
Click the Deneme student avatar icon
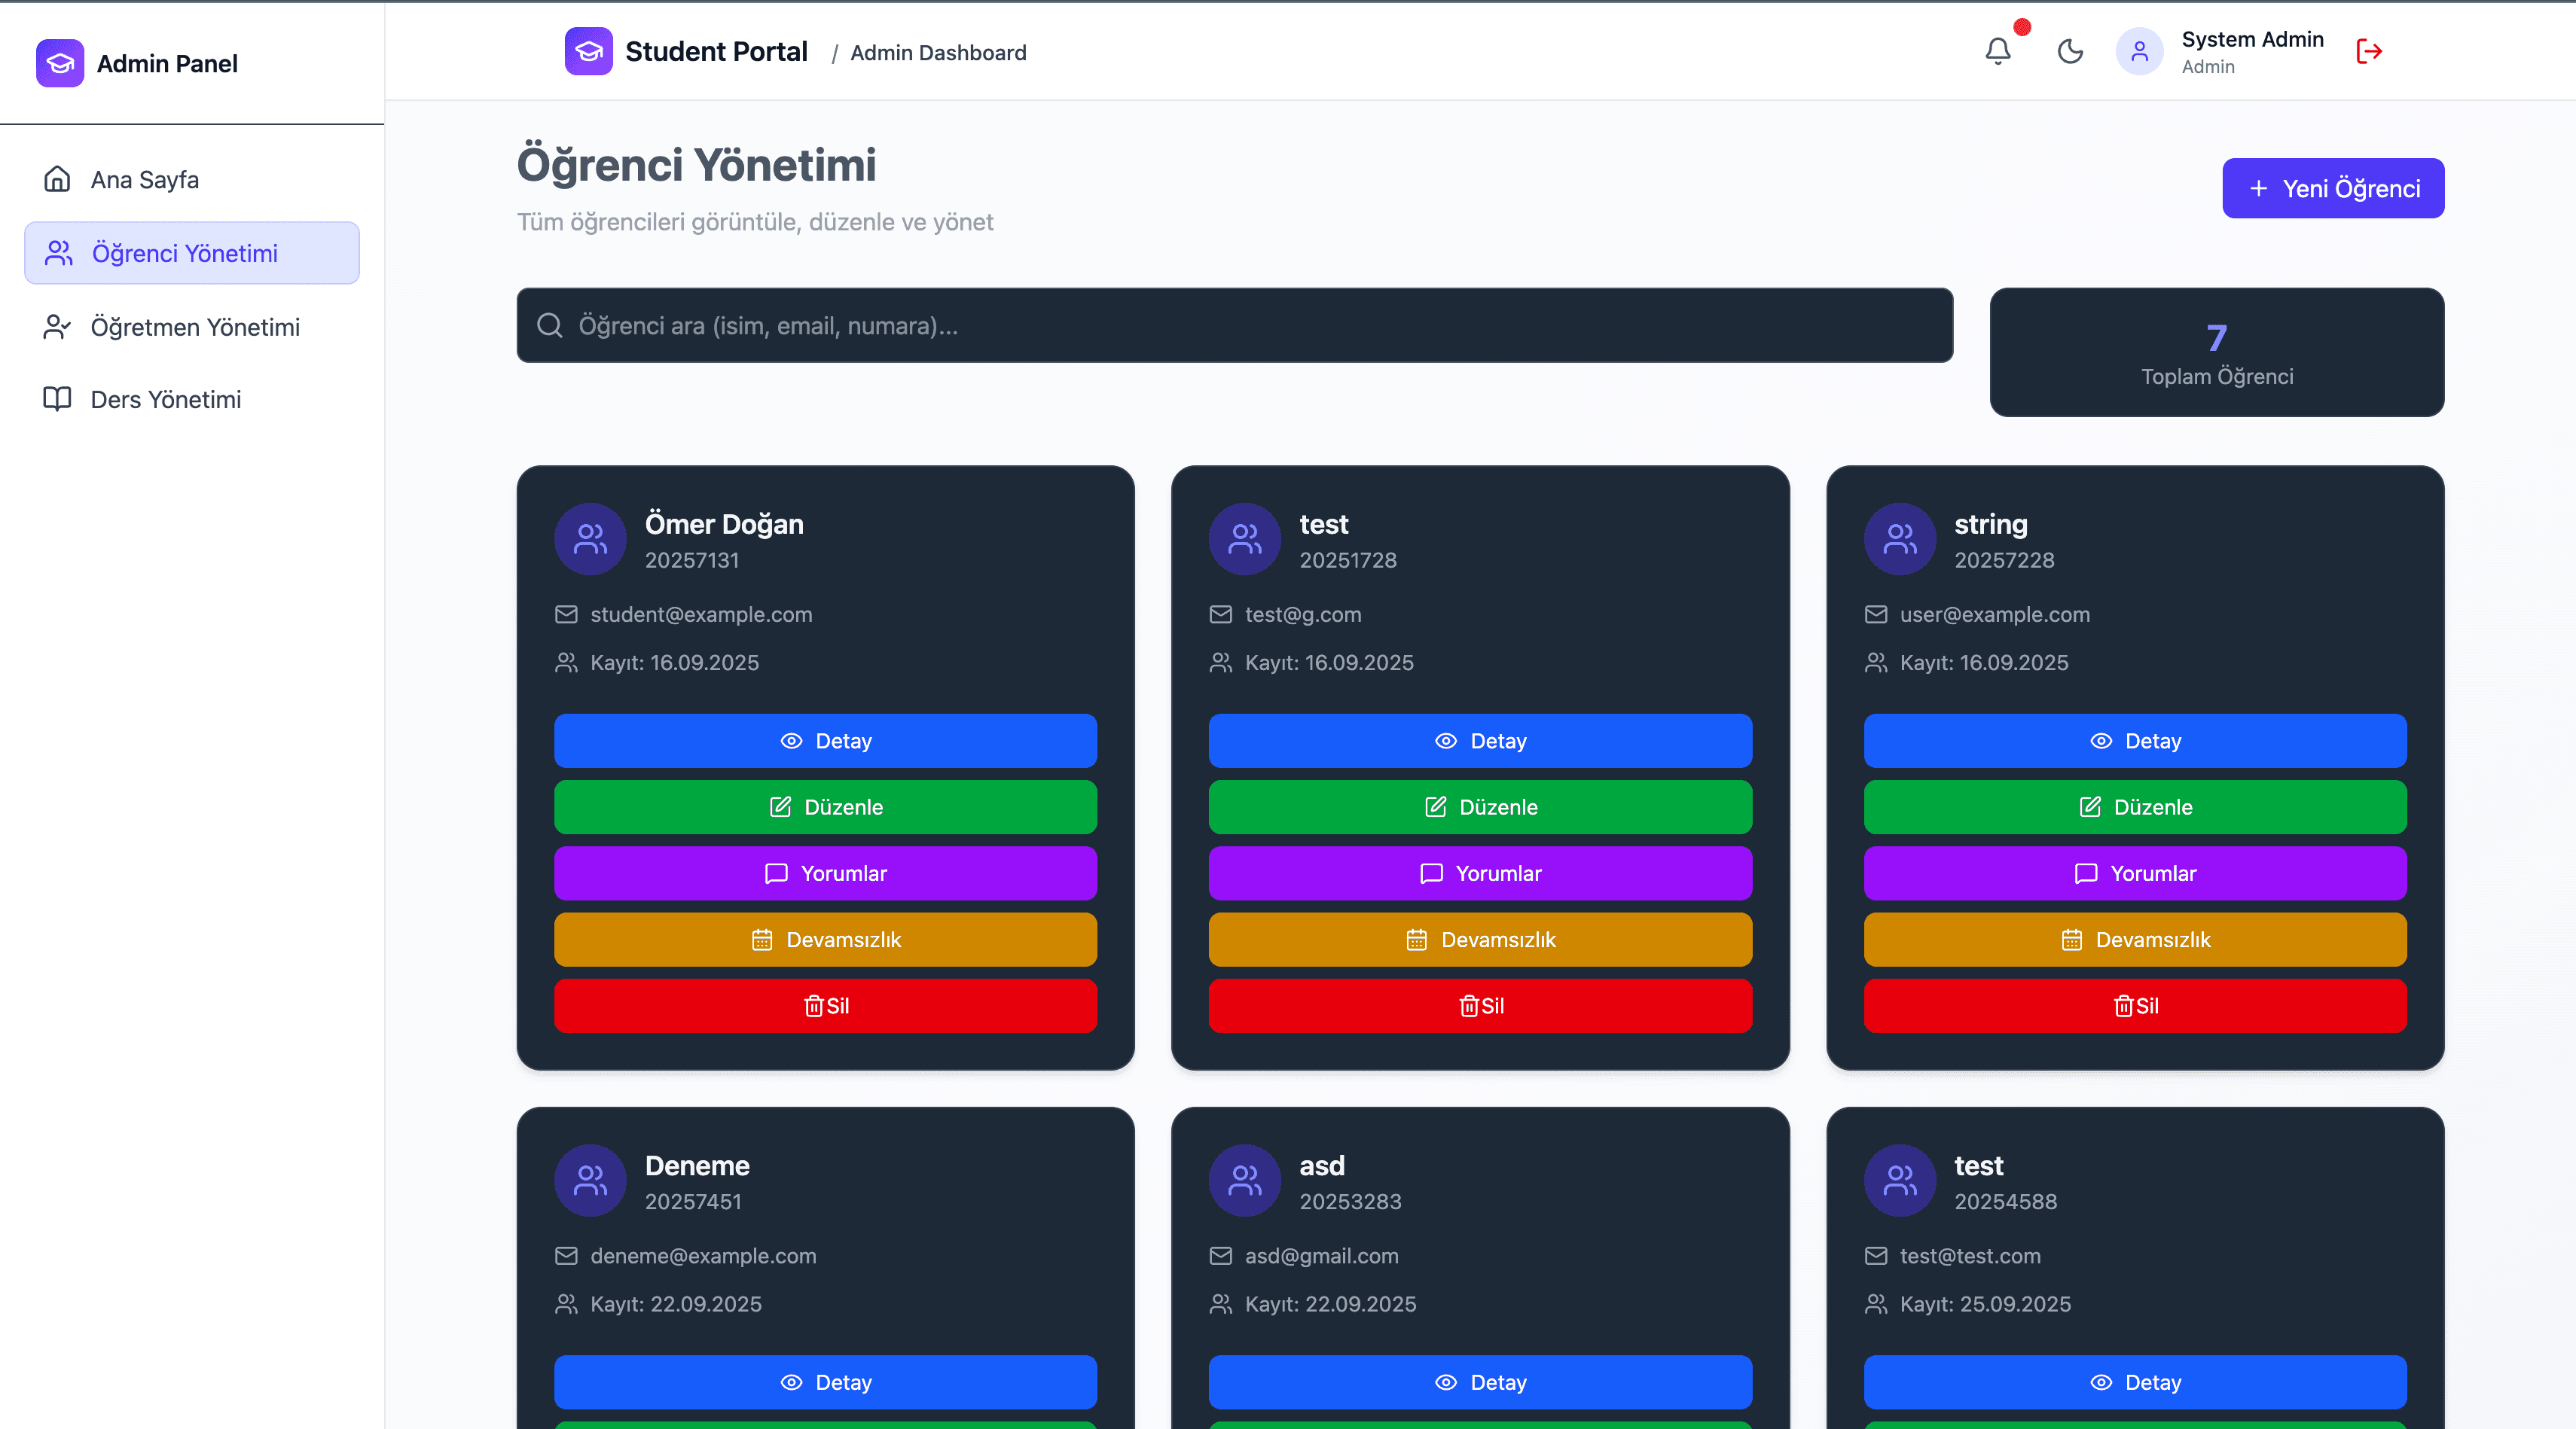590,1181
